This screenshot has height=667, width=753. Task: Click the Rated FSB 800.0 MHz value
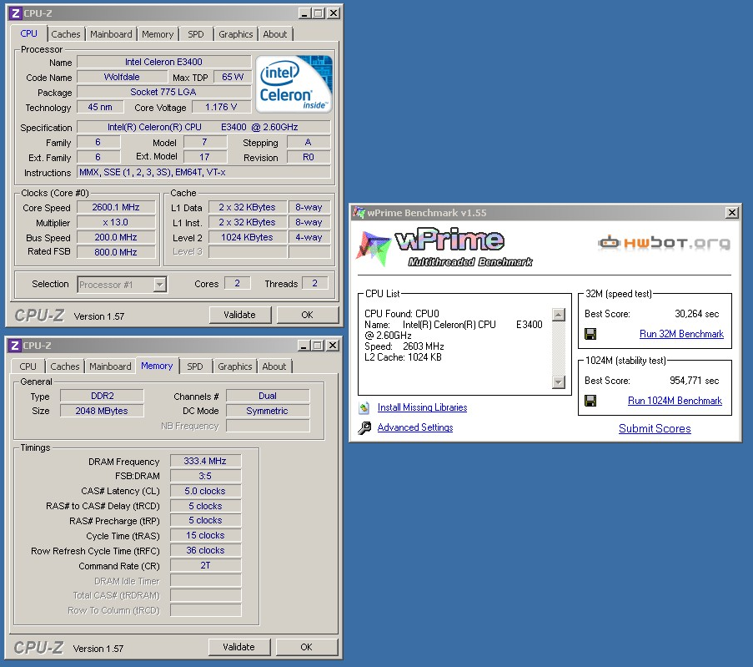pos(116,252)
